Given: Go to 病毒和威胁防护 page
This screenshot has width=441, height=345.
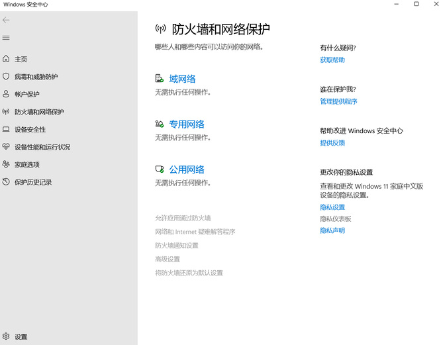Looking at the screenshot, I should point(36,76).
